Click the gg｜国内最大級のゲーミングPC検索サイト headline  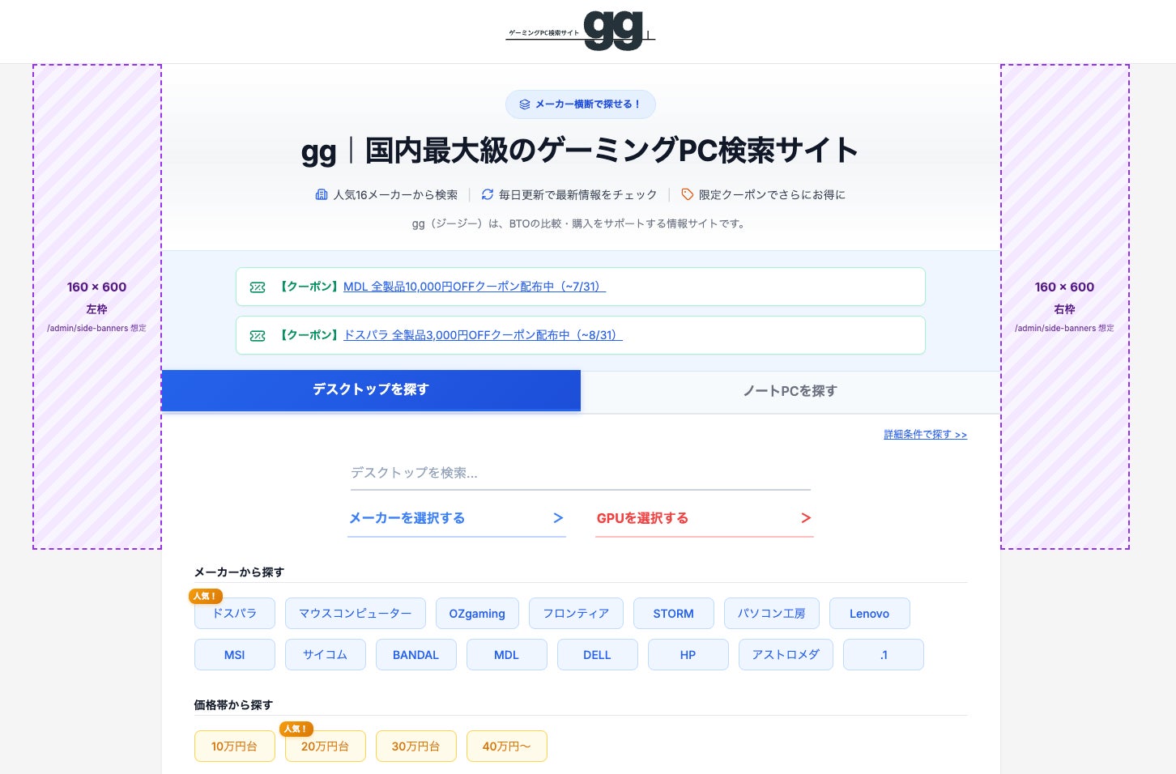[580, 151]
